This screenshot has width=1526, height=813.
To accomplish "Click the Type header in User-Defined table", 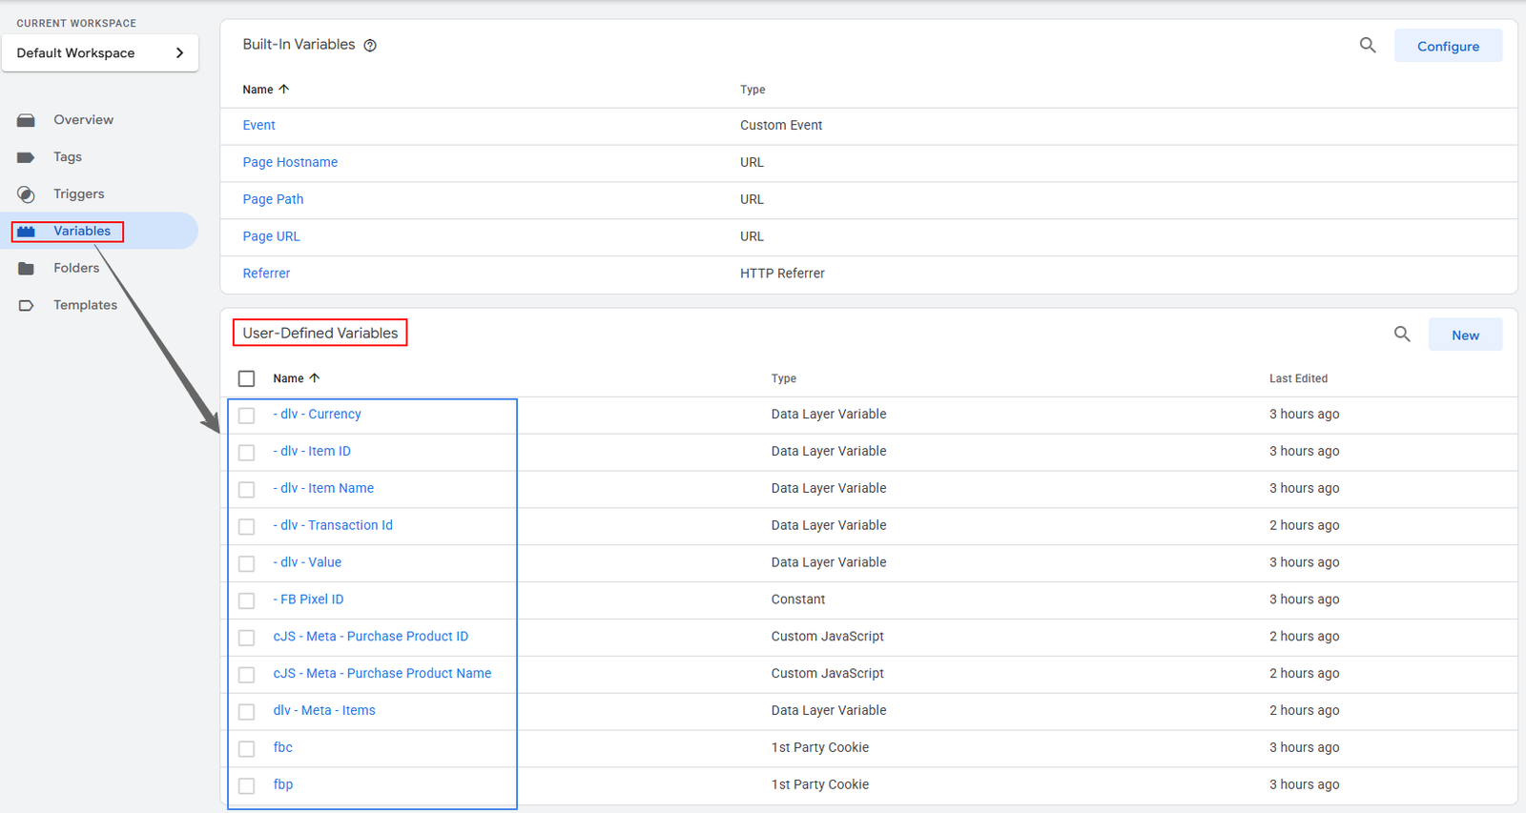I will coord(784,378).
